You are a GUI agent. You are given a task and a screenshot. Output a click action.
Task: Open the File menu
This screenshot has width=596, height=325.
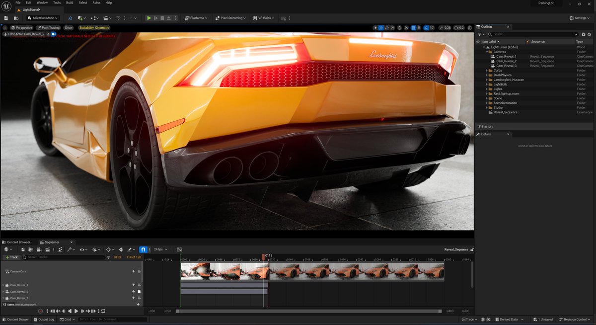coord(18,2)
